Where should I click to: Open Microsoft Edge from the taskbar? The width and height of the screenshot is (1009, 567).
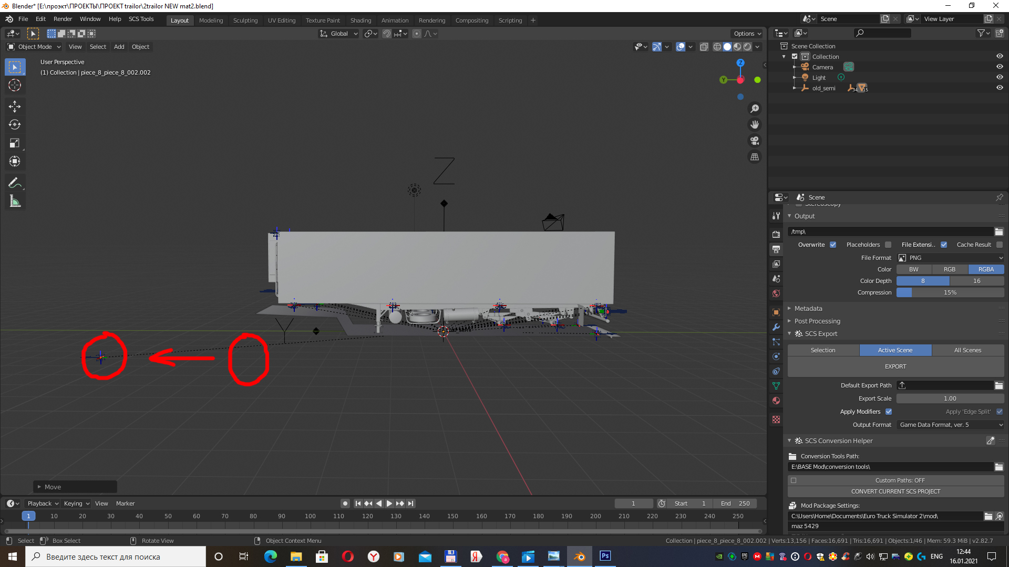[x=271, y=556]
